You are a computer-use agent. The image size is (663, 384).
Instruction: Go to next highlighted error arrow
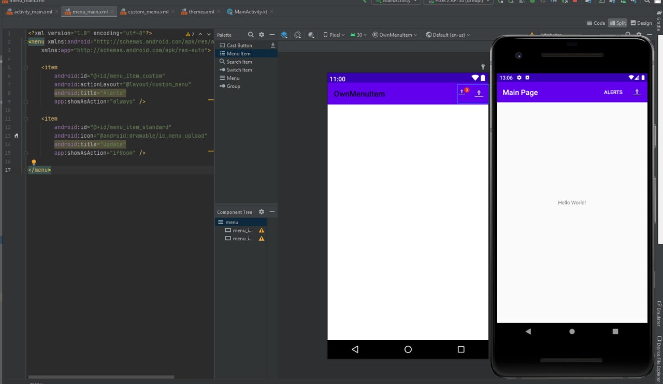(209, 34)
